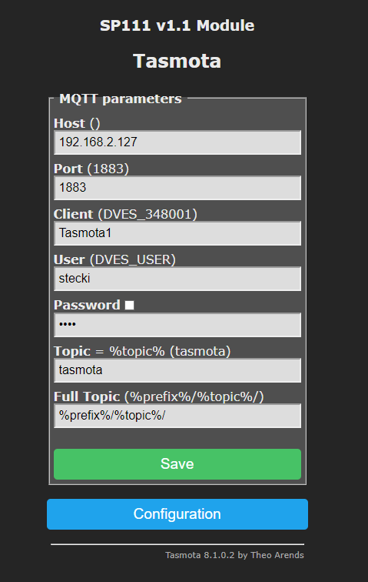The width and height of the screenshot is (368, 582).
Task: Click into the User field with stecki
Action: tap(177, 279)
